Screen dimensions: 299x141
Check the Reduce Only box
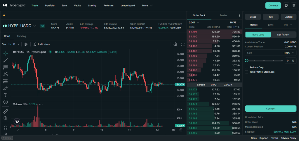[246, 67]
